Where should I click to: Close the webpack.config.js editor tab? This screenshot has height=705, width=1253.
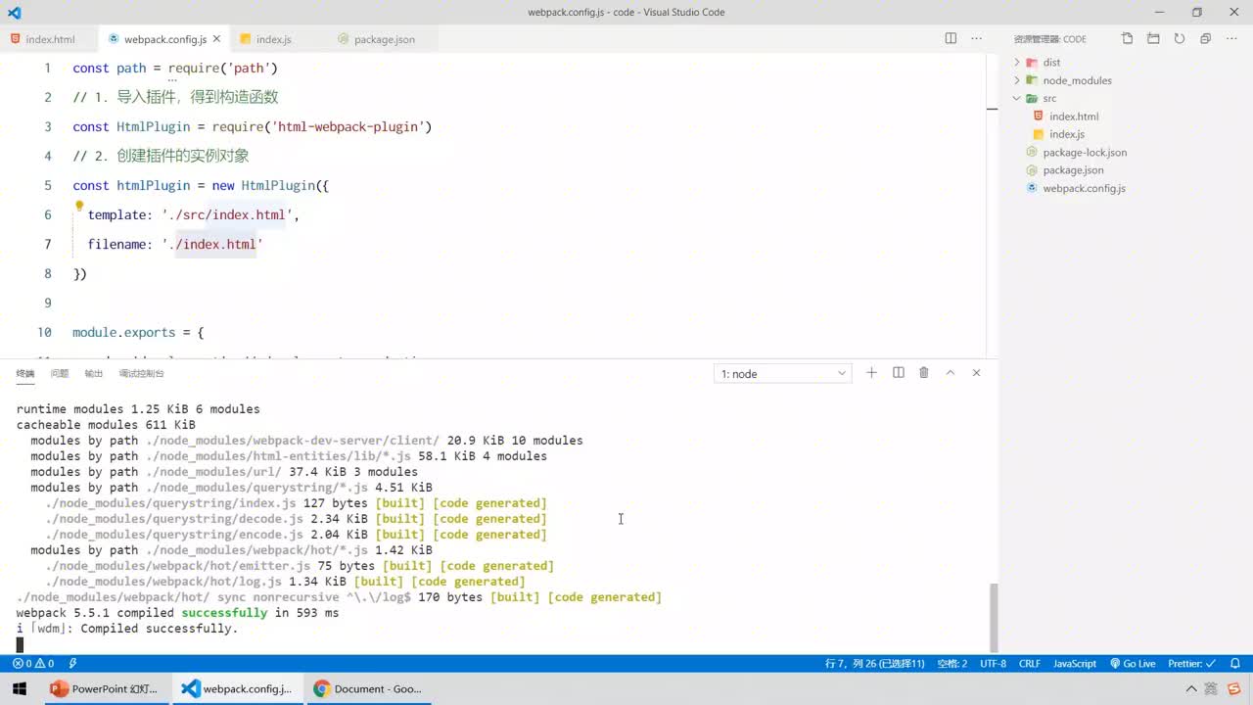pos(216,39)
